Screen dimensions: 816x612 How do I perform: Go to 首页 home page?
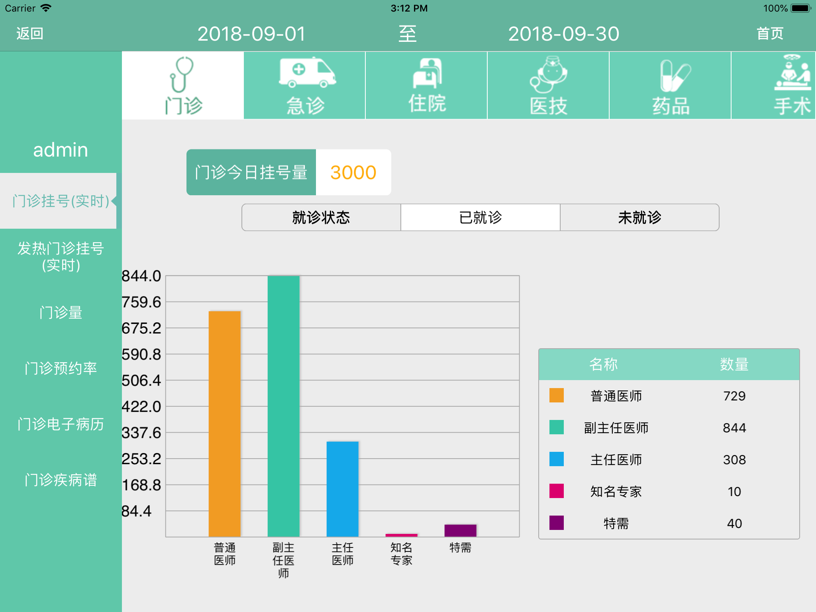[770, 33]
